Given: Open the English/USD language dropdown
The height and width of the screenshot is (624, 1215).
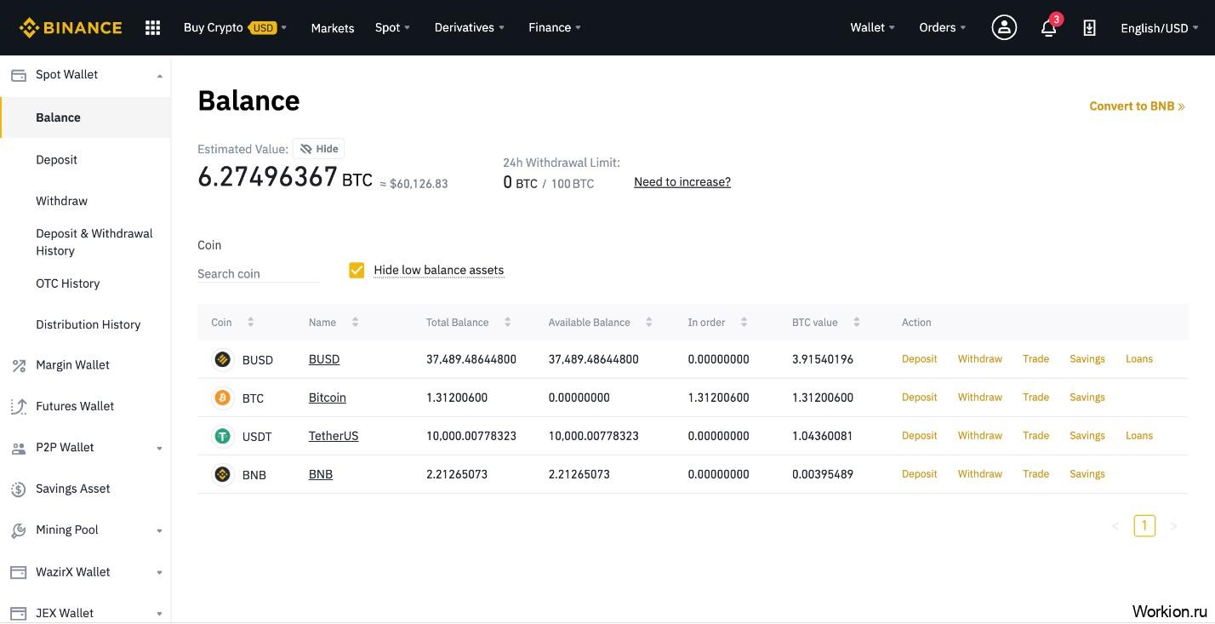Looking at the screenshot, I should pos(1160,28).
